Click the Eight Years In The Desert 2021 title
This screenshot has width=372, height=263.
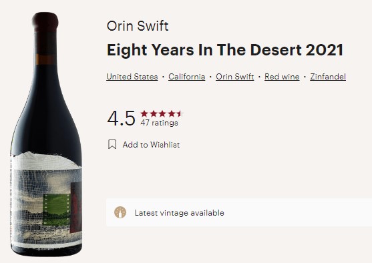tap(225, 50)
